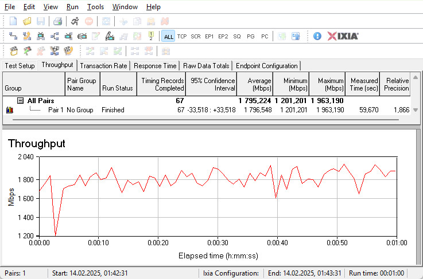Image resolution: width=423 pixels, height=279 pixels.
Task: Open the Tools menu
Action: [x=95, y=7]
